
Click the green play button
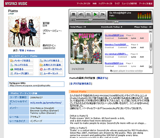pos(95,15)
